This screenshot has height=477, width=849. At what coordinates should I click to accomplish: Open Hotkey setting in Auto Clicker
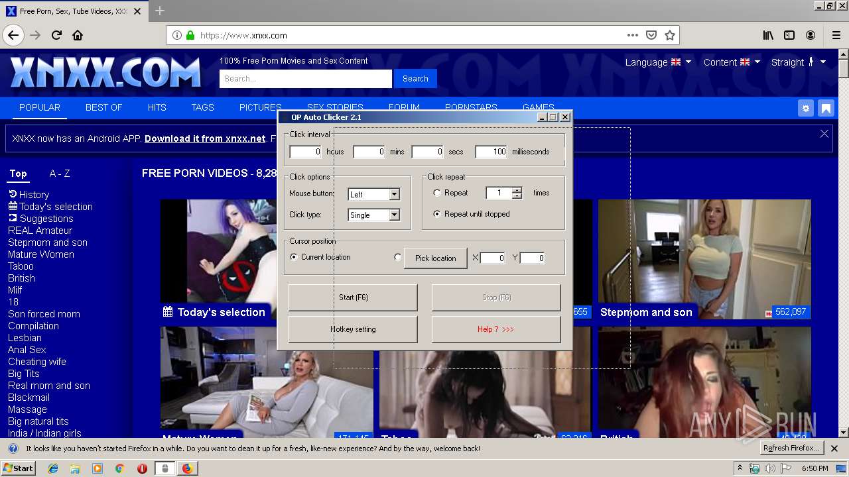353,329
